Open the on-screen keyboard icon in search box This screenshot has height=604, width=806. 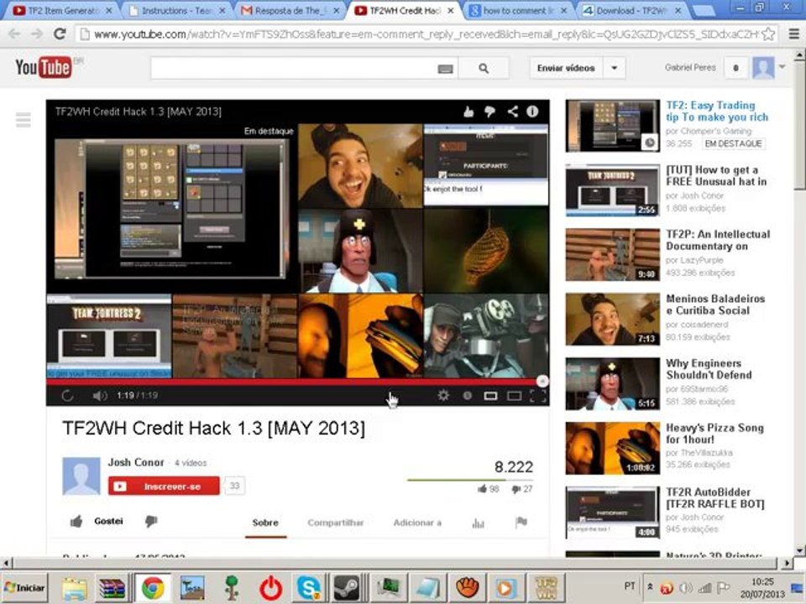445,69
